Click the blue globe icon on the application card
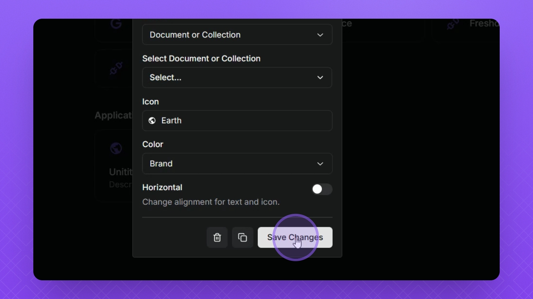This screenshot has height=299, width=533. coord(116,148)
